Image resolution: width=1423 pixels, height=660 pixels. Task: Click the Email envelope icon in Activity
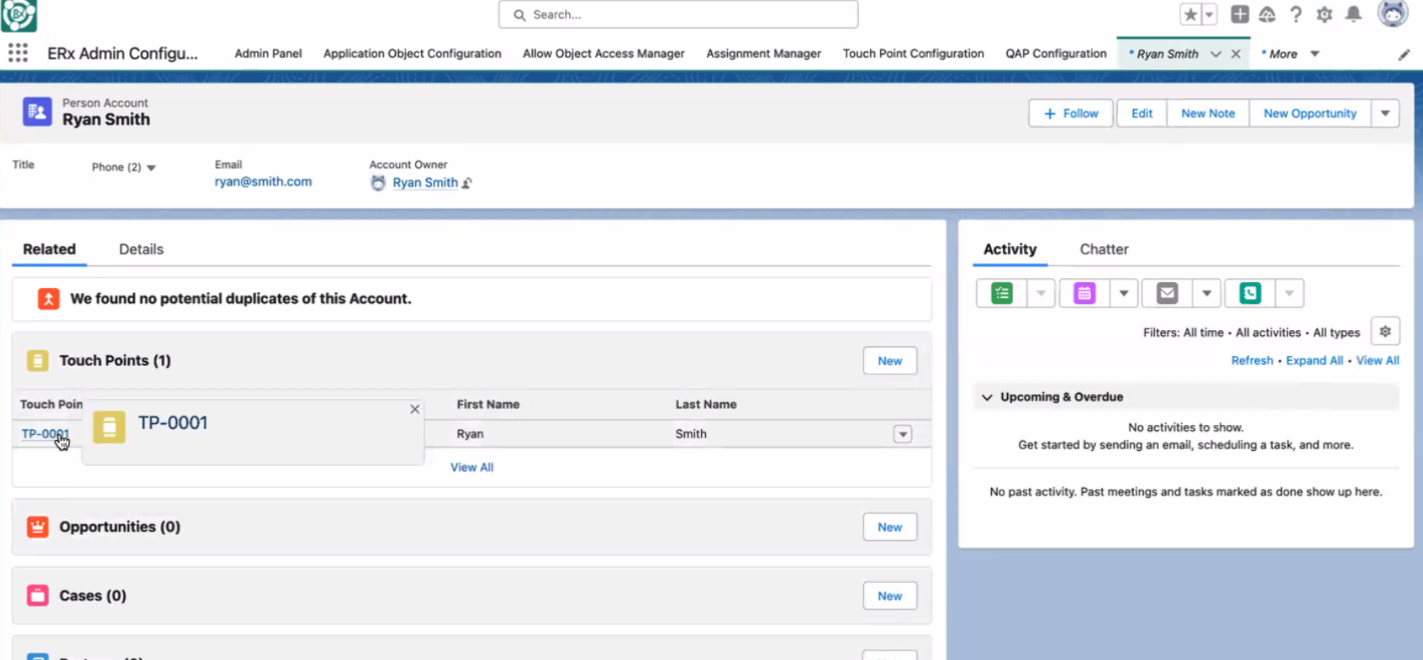[x=1167, y=293]
